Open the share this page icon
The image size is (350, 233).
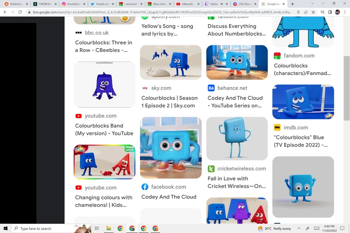pyautogui.click(x=306, y=12)
